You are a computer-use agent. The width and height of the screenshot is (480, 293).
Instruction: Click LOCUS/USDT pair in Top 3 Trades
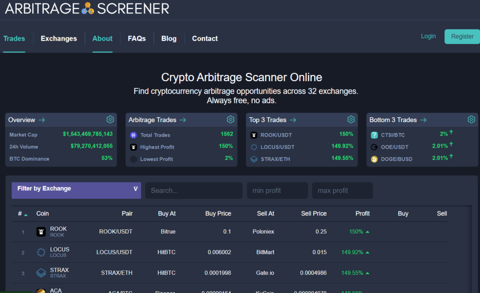point(277,147)
